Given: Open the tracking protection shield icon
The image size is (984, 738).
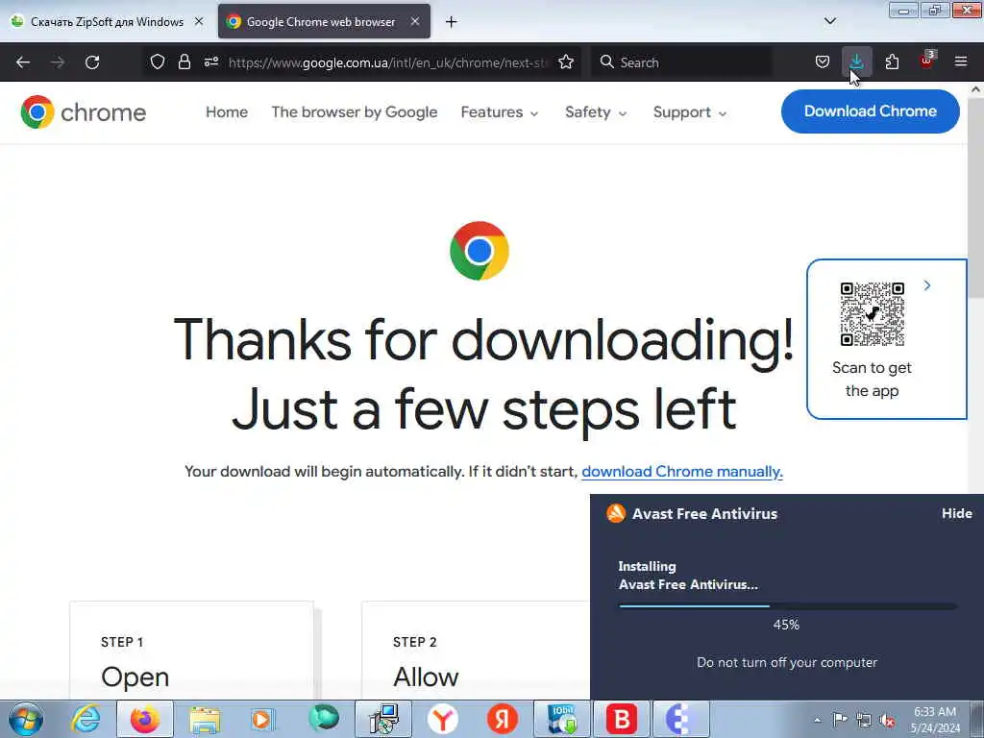Looking at the screenshot, I should (158, 61).
